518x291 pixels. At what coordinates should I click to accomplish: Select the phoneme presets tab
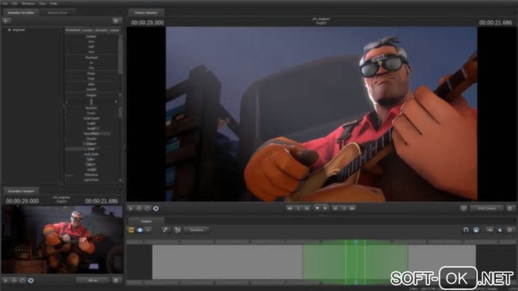102,30
